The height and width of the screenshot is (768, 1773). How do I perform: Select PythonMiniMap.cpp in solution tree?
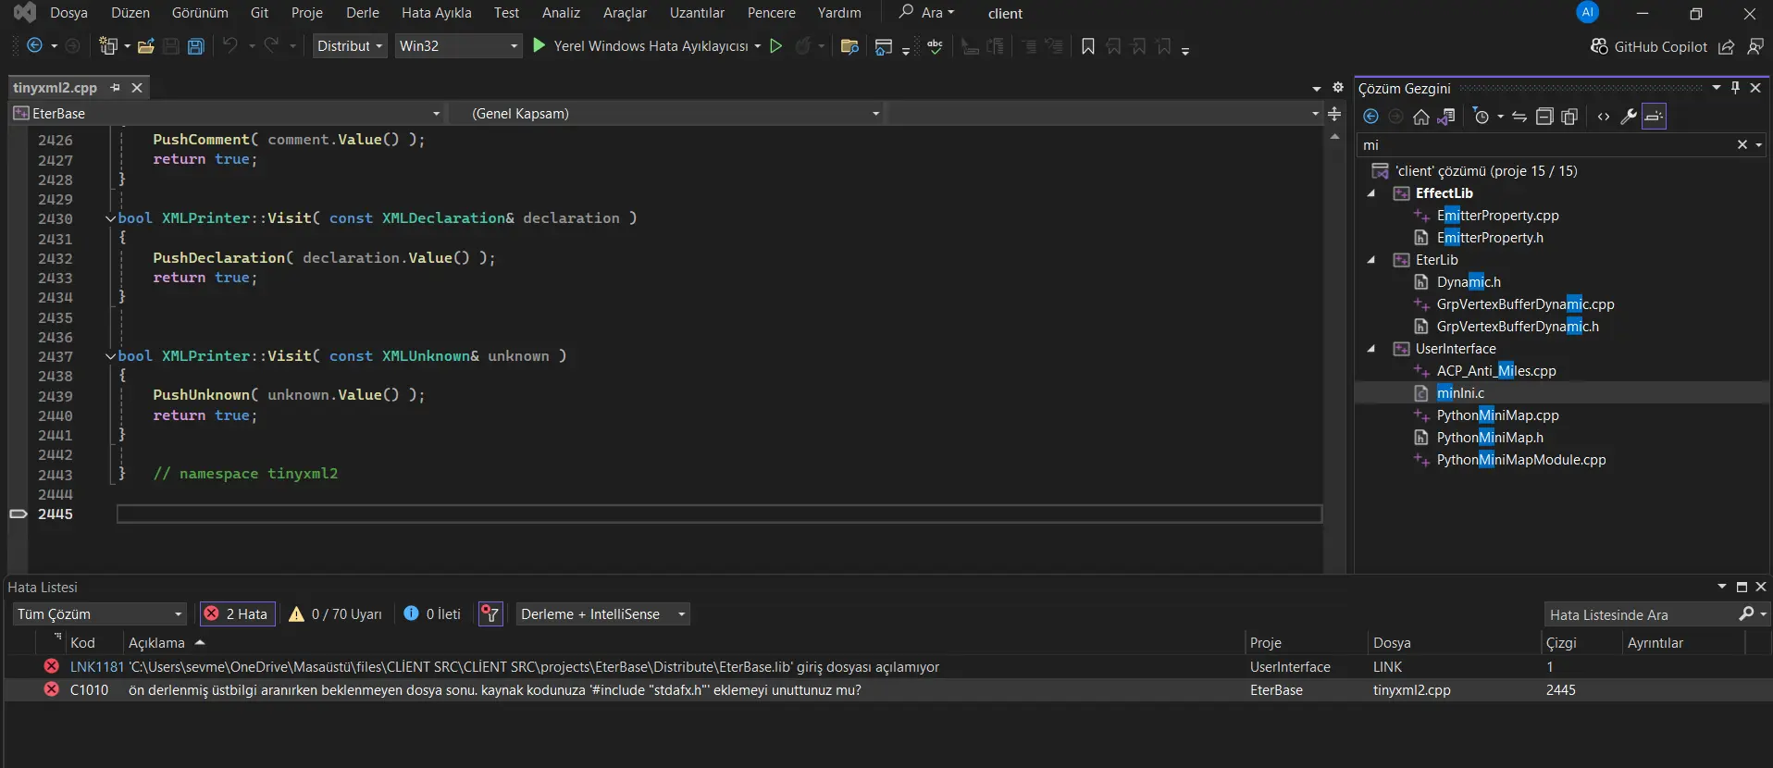pos(1497,415)
